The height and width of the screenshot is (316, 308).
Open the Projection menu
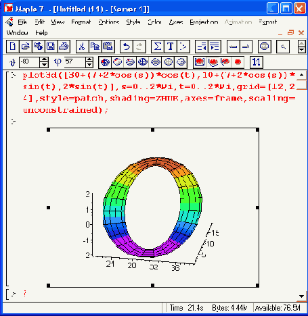(x=204, y=22)
